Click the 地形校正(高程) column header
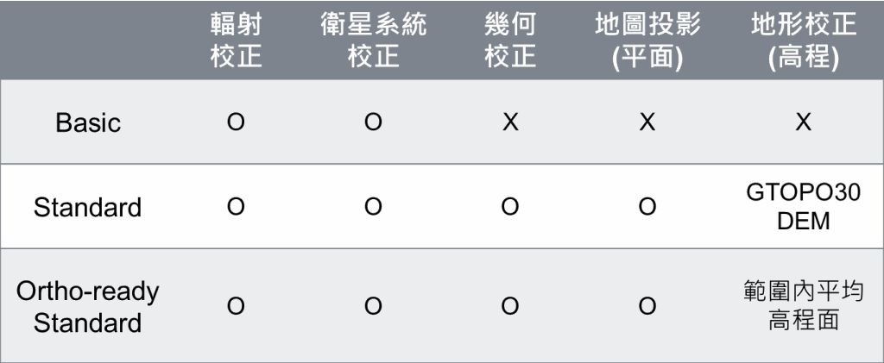Image resolution: width=884 pixels, height=363 pixels. pos(804,41)
